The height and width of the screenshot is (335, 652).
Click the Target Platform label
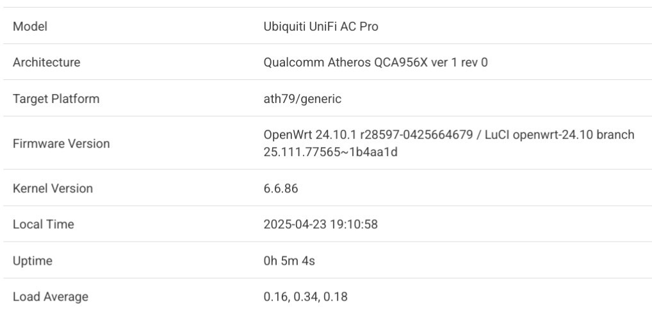[56, 99]
